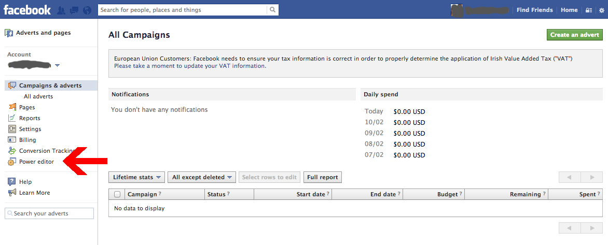Click the No data to display text

(139, 208)
